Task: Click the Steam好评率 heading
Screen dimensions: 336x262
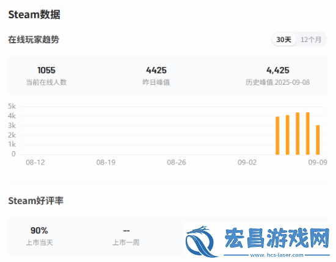Action: [x=36, y=200]
